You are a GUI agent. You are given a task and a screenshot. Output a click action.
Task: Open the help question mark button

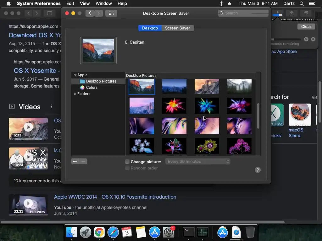(258, 170)
